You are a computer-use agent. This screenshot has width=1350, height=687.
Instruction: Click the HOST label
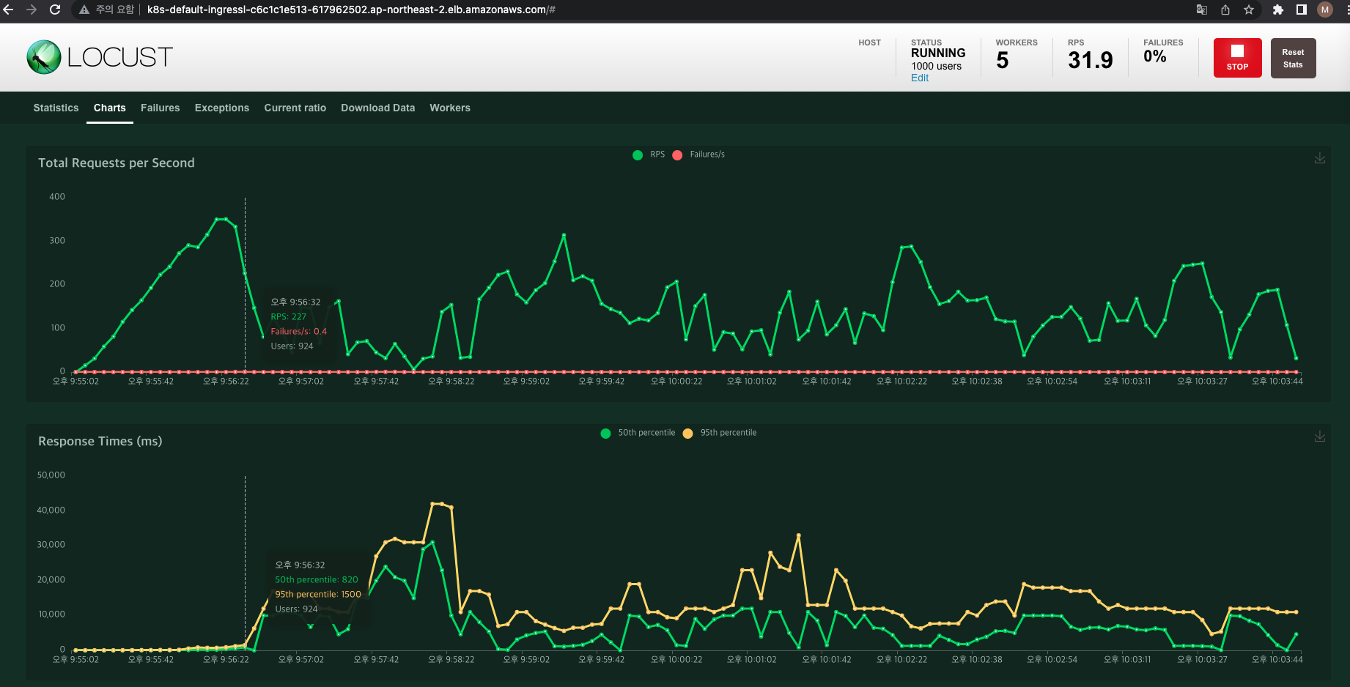pos(870,42)
